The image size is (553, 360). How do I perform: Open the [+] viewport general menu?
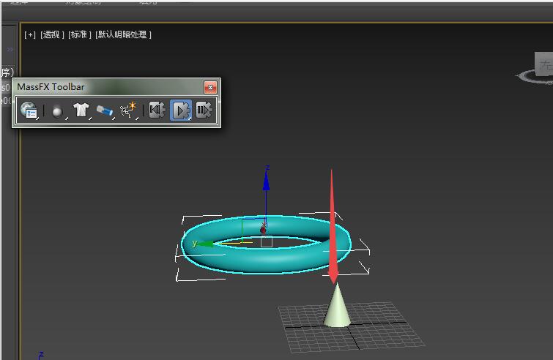[30, 34]
